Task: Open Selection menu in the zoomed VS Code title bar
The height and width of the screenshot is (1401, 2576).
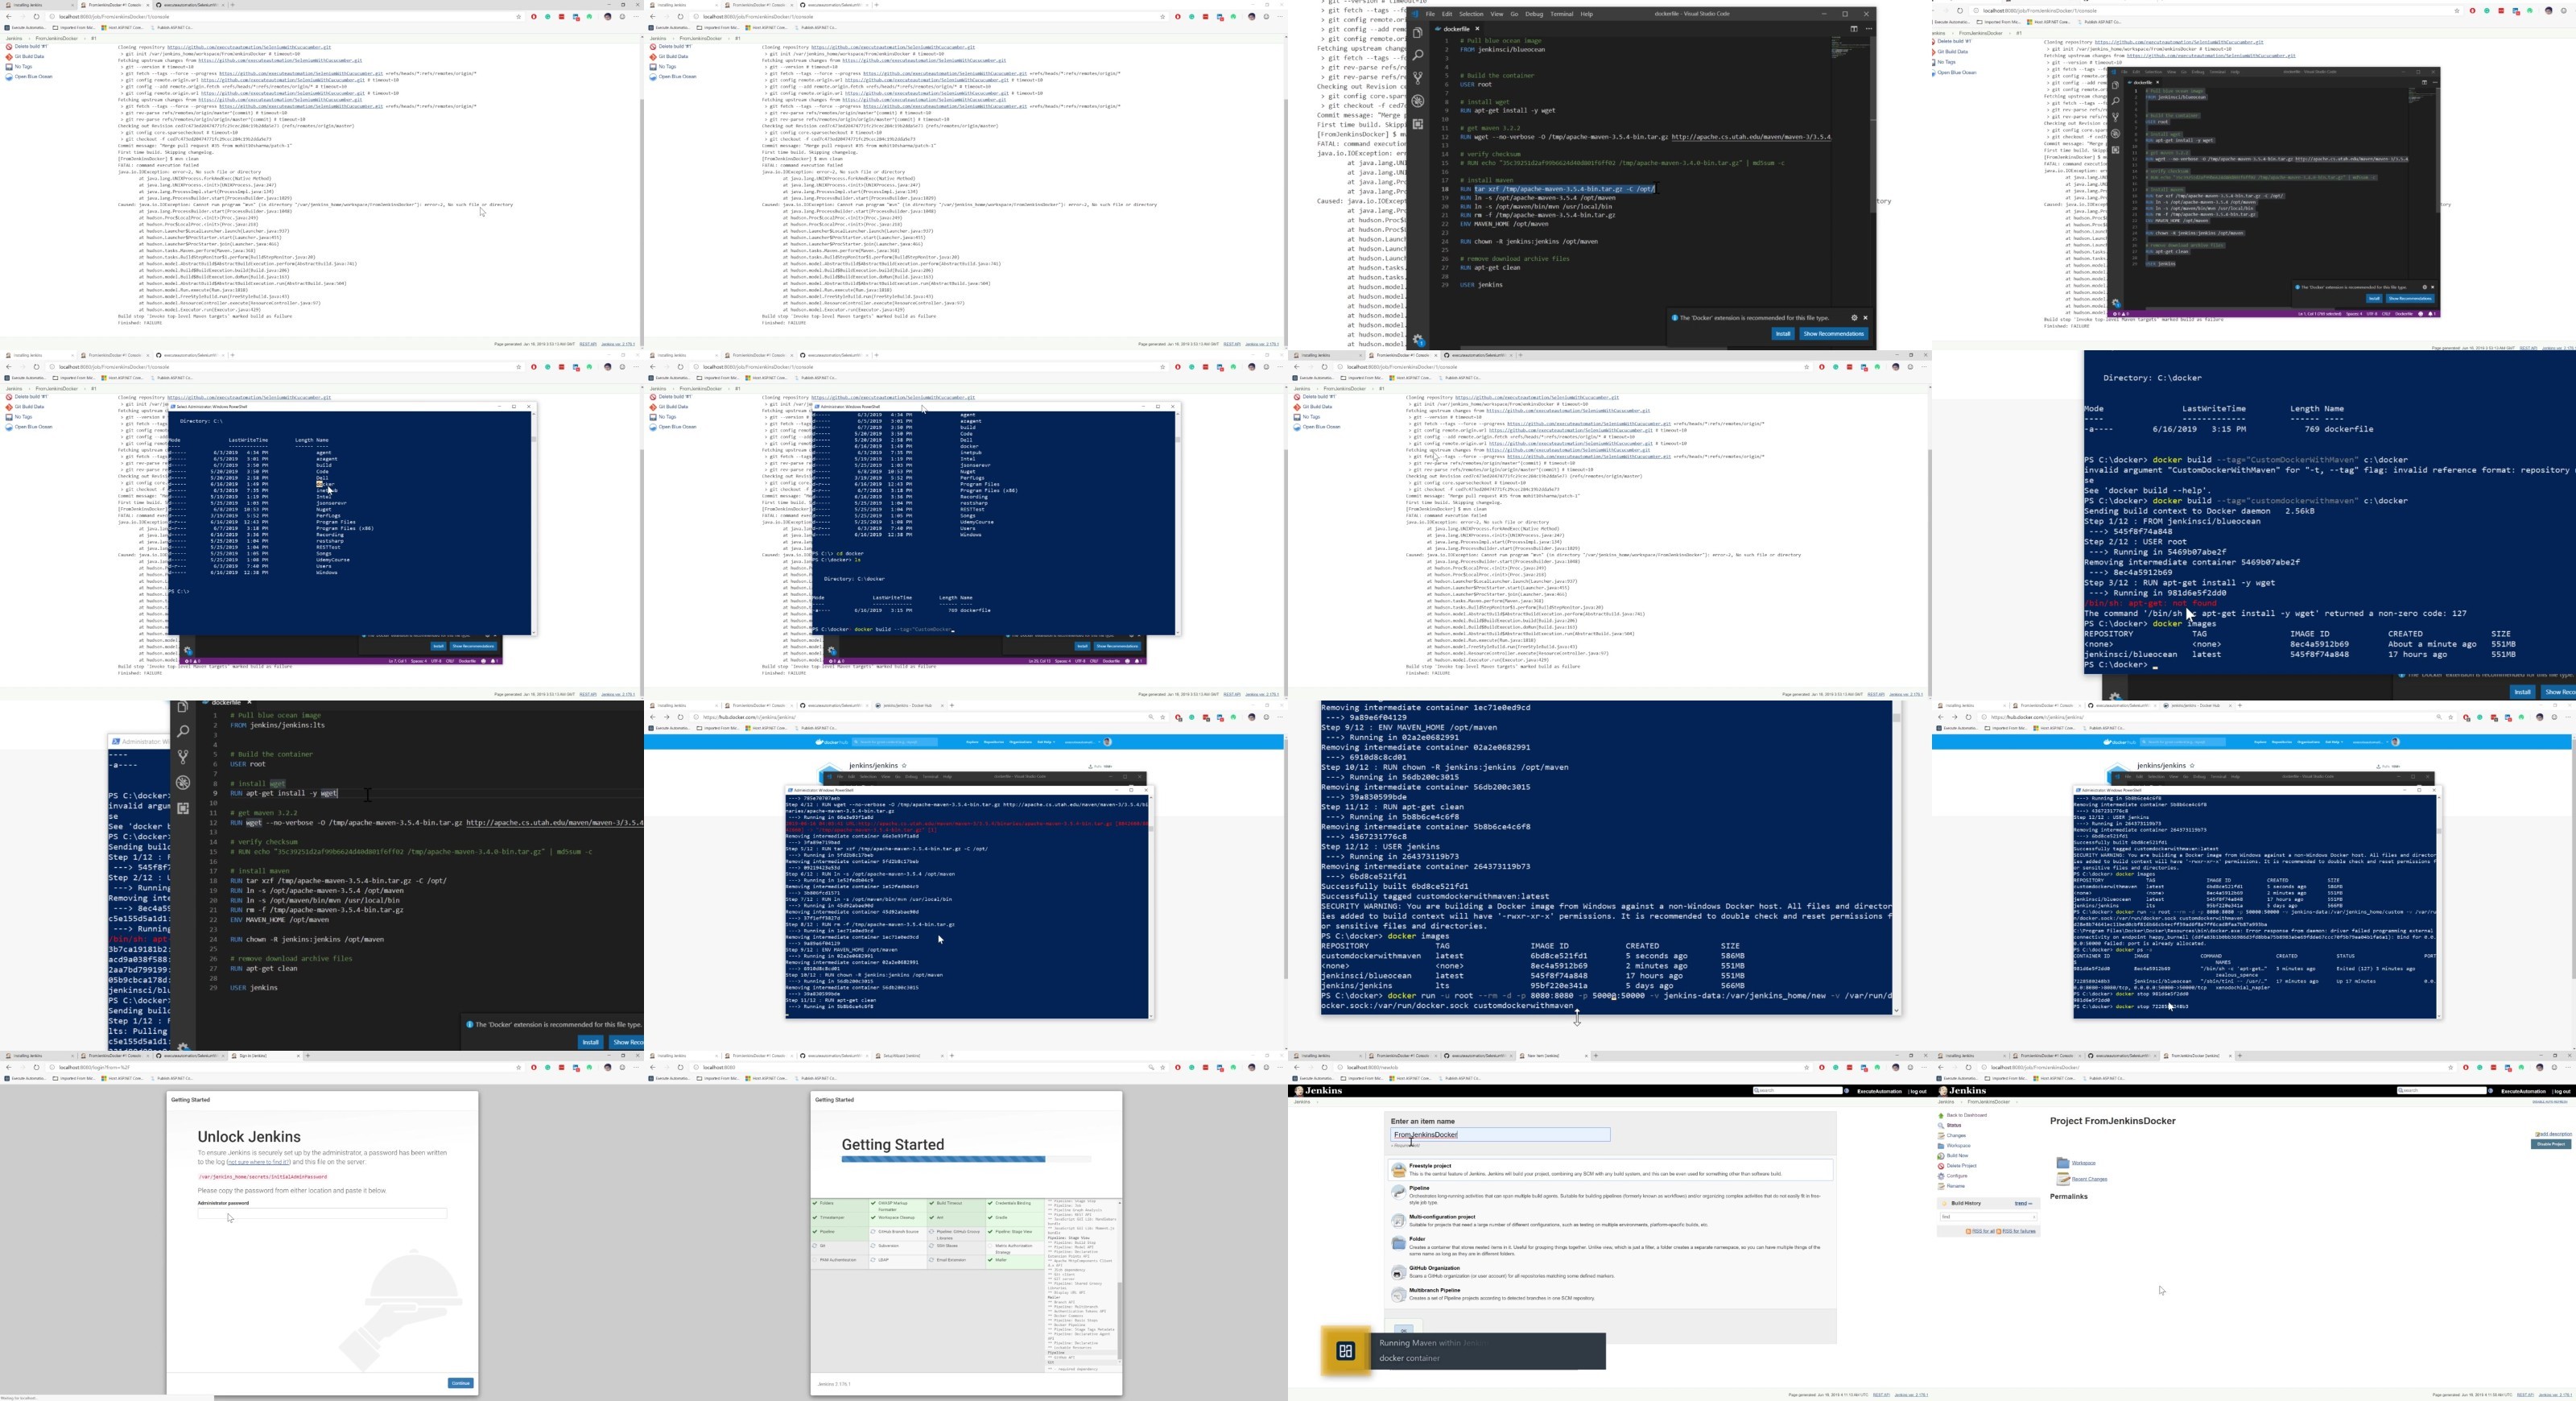Action: click(1471, 14)
